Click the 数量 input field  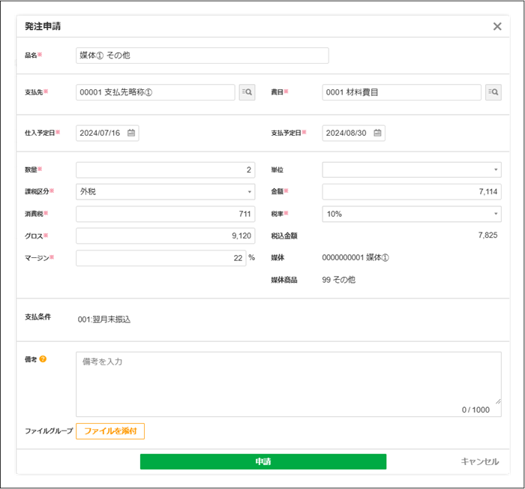[165, 170]
